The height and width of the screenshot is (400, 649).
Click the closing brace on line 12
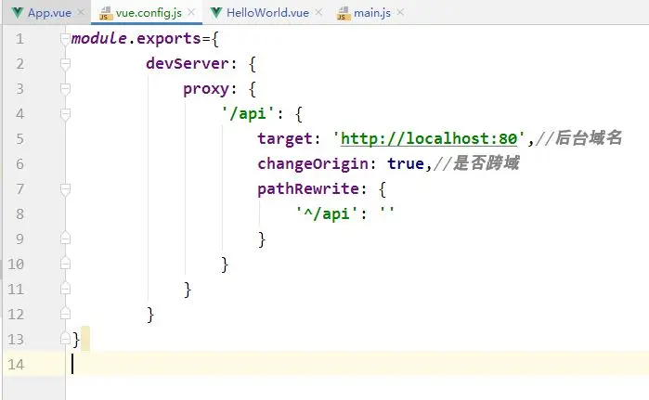pos(150,315)
